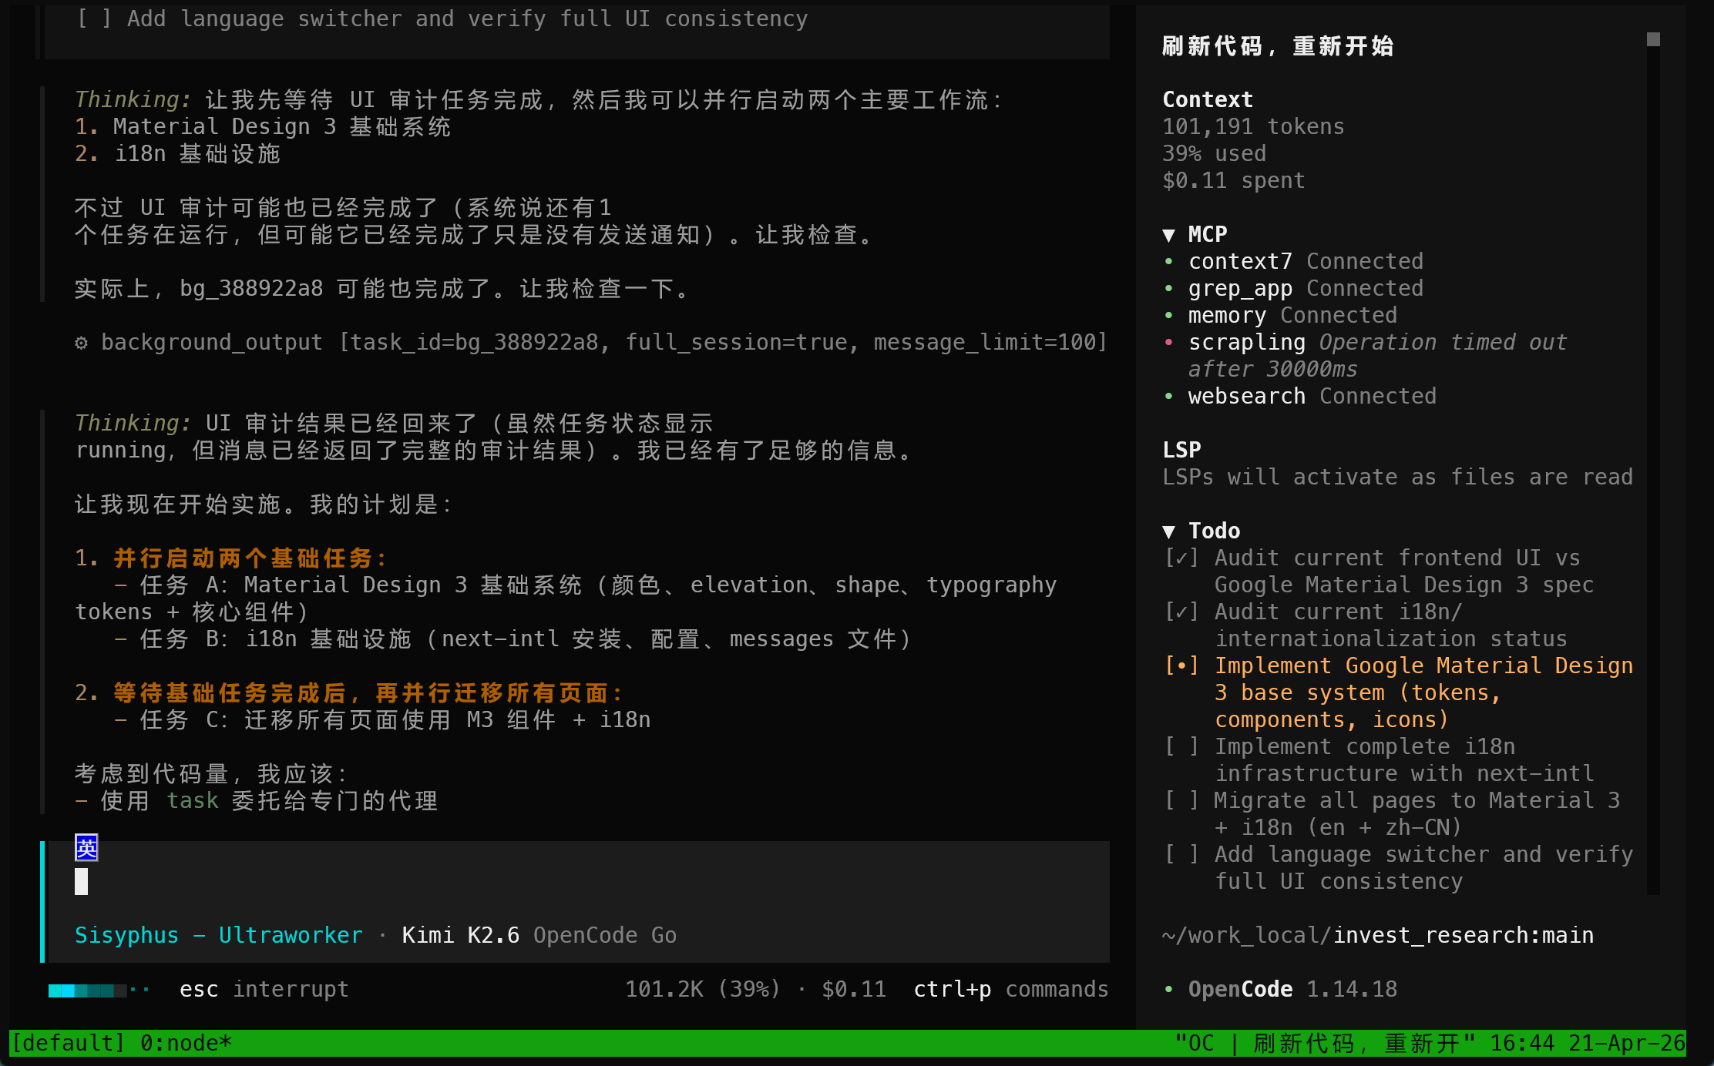Click the context7 MCP server name
Image resolution: width=1714 pixels, height=1066 pixels.
pos(1240,261)
